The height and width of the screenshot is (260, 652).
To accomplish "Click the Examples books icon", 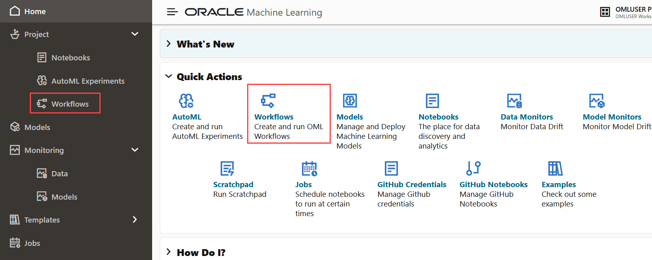I will click(555, 168).
